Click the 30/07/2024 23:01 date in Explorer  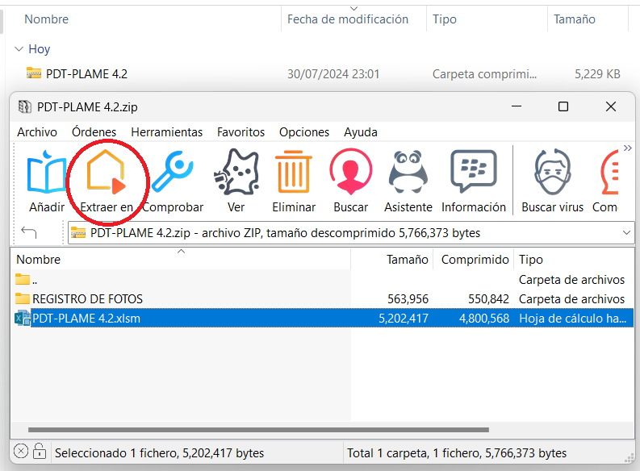(333, 74)
